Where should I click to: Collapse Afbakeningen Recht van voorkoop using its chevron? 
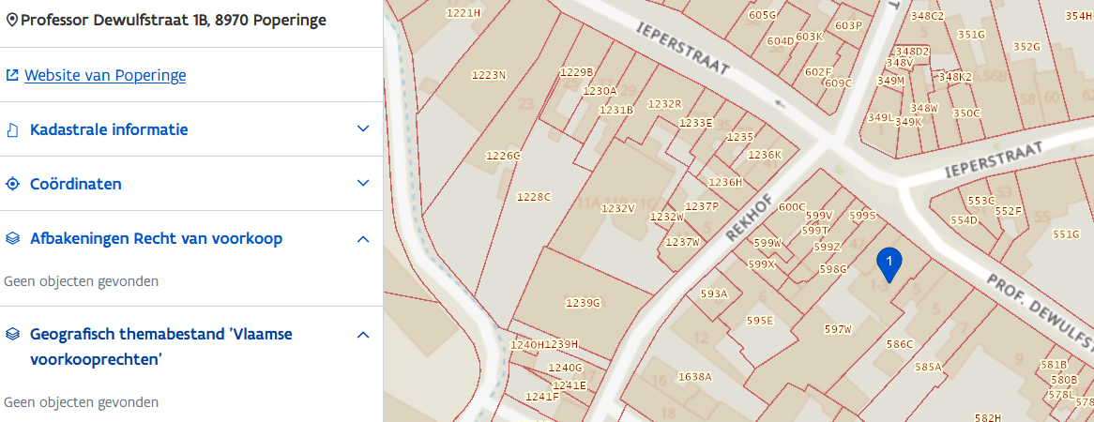[x=363, y=238]
